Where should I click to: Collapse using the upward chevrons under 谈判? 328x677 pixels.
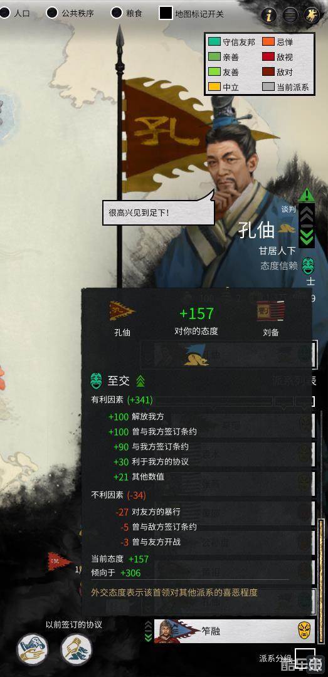pos(307,213)
